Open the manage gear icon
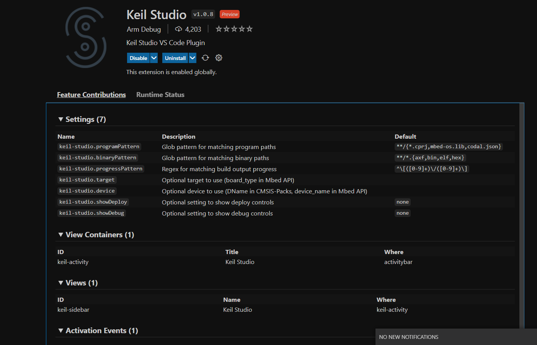Image resolution: width=537 pixels, height=345 pixels. pyautogui.click(x=219, y=58)
